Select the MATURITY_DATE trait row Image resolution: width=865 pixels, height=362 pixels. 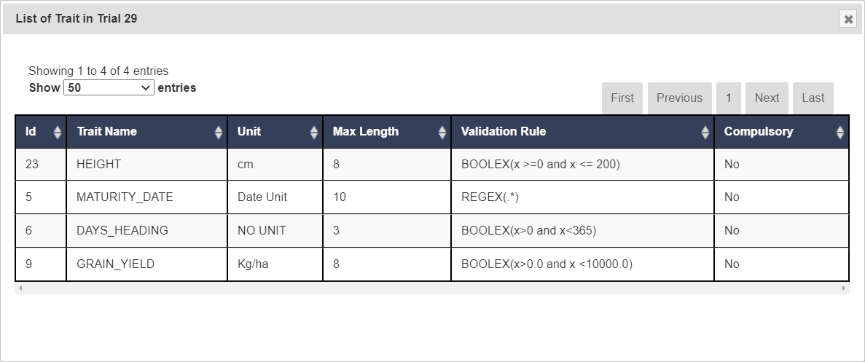tap(125, 197)
